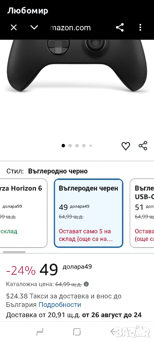Add product to wishlist with heart icon

click(125, 146)
